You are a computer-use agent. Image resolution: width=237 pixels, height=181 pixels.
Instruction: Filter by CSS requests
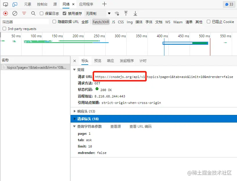(x=121, y=22)
